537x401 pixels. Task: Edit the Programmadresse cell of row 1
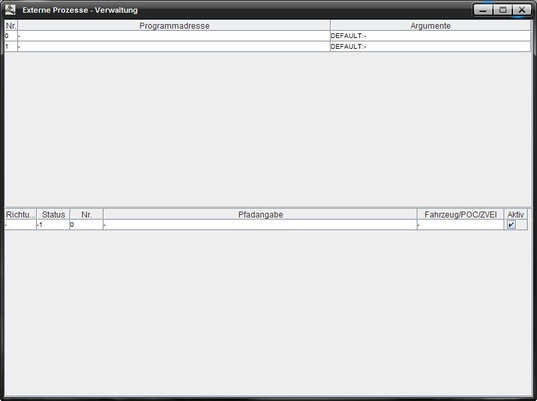(174, 47)
